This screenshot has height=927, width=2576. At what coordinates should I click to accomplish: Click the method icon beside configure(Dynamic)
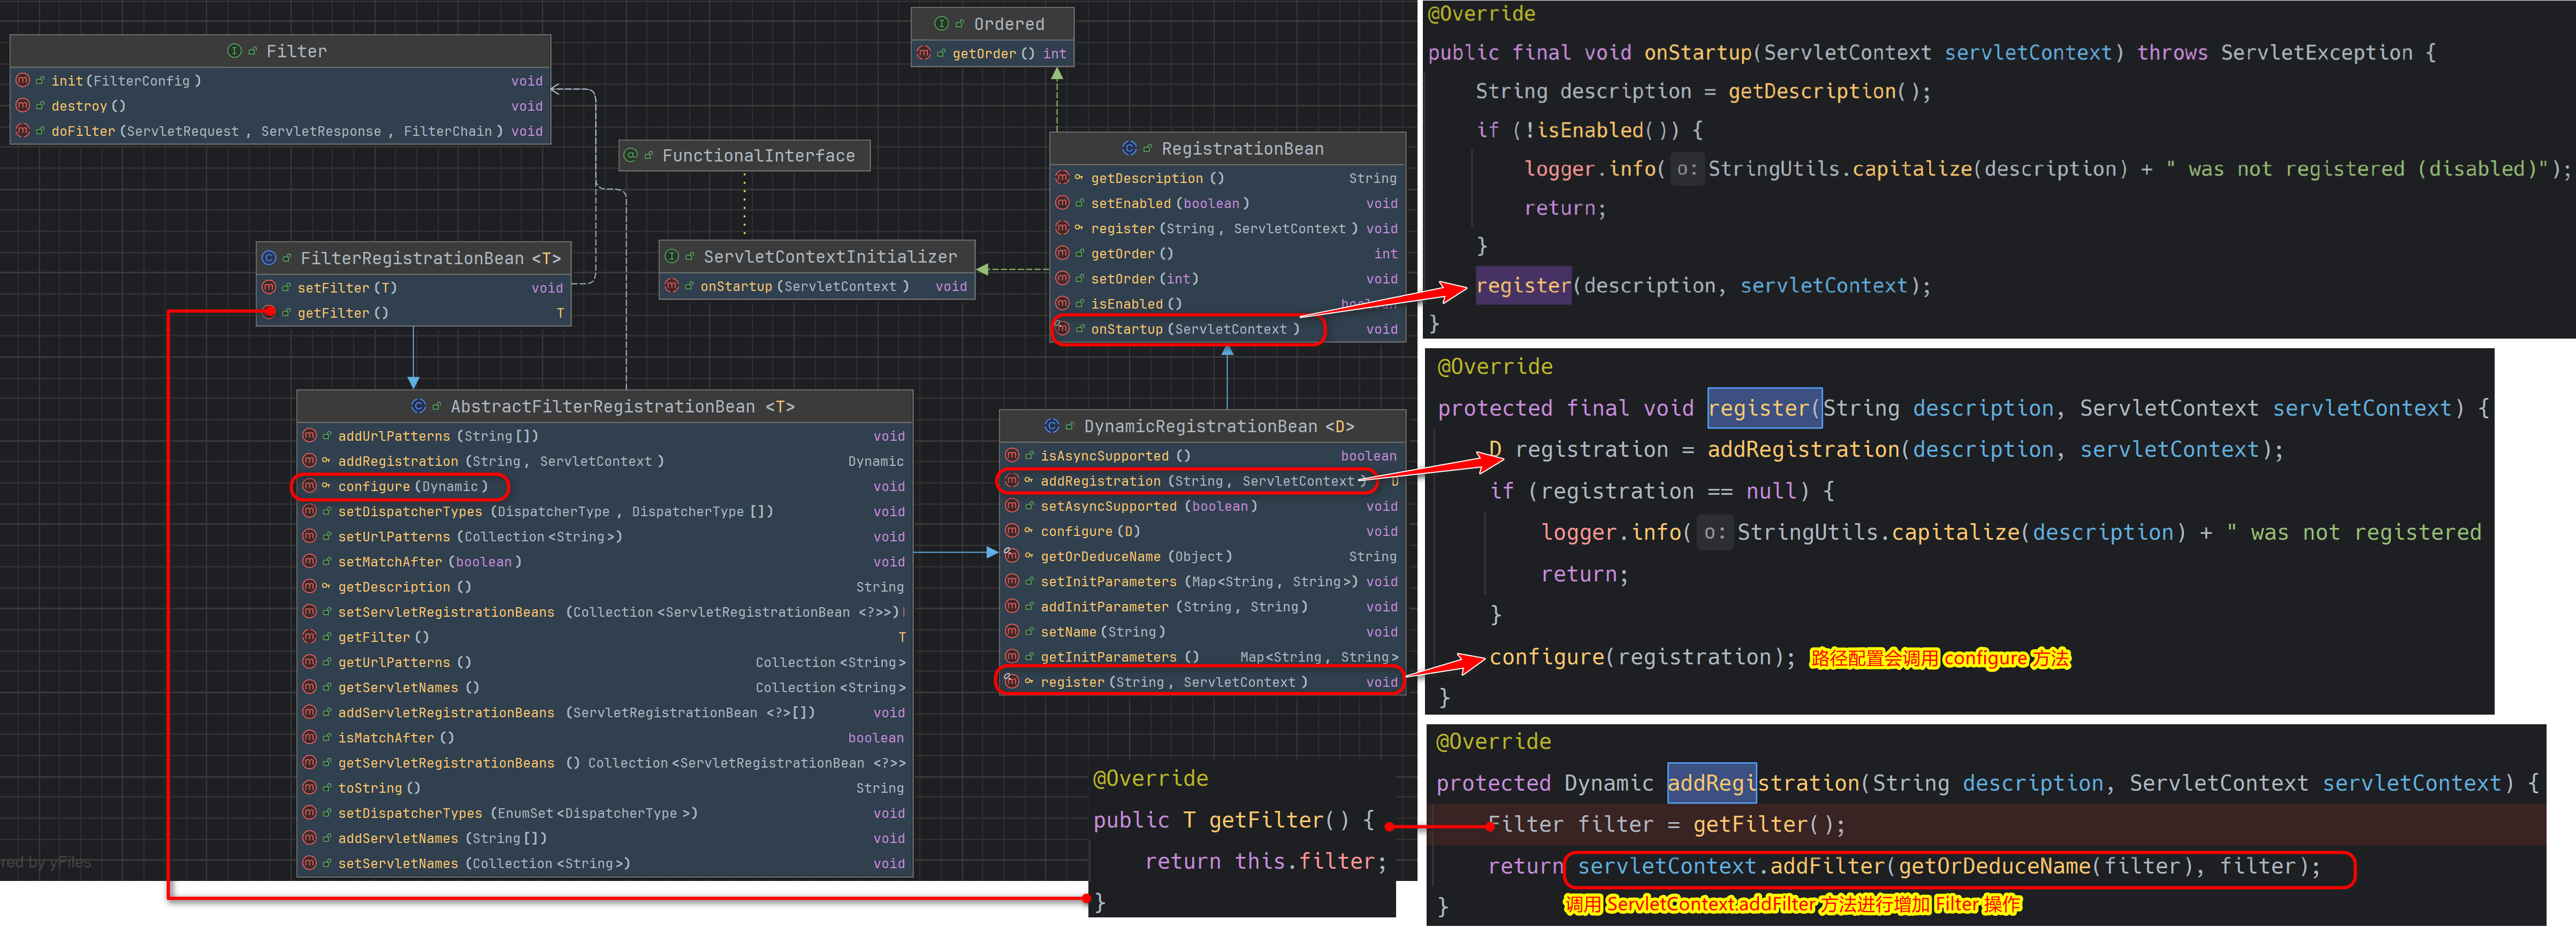click(310, 486)
